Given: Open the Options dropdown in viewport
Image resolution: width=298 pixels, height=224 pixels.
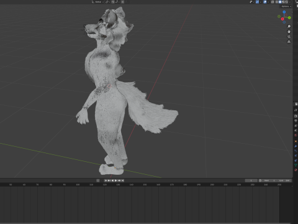Looking at the screenshot, I should pyautogui.click(x=286, y=6).
